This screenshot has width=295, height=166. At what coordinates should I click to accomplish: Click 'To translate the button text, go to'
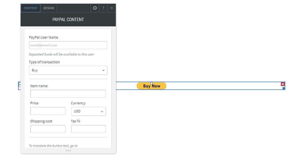pos(53,146)
